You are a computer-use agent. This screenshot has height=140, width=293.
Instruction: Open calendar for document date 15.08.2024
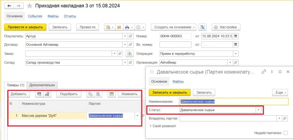click(236, 36)
